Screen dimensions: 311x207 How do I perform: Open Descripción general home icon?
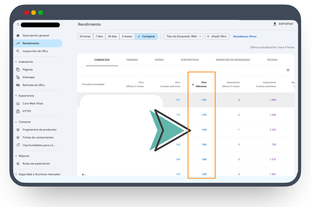(x=18, y=35)
